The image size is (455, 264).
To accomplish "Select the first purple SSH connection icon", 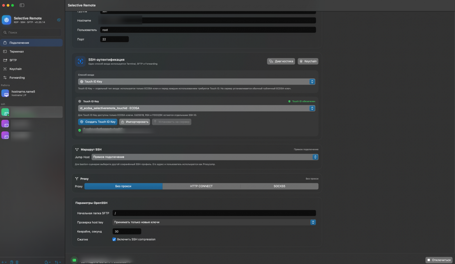I will pos(5,124).
